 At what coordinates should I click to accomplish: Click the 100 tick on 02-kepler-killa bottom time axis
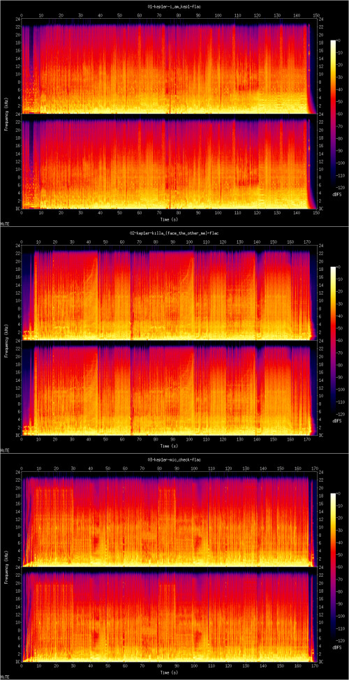click(191, 439)
